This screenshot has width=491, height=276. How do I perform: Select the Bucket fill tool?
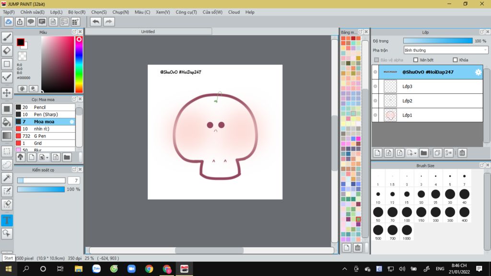[7, 122]
